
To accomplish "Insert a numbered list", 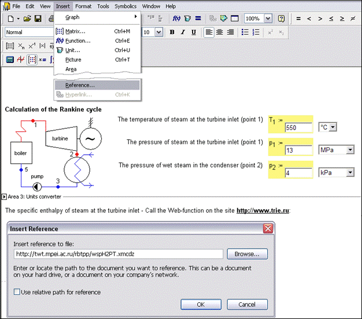I will (x=256, y=32).
